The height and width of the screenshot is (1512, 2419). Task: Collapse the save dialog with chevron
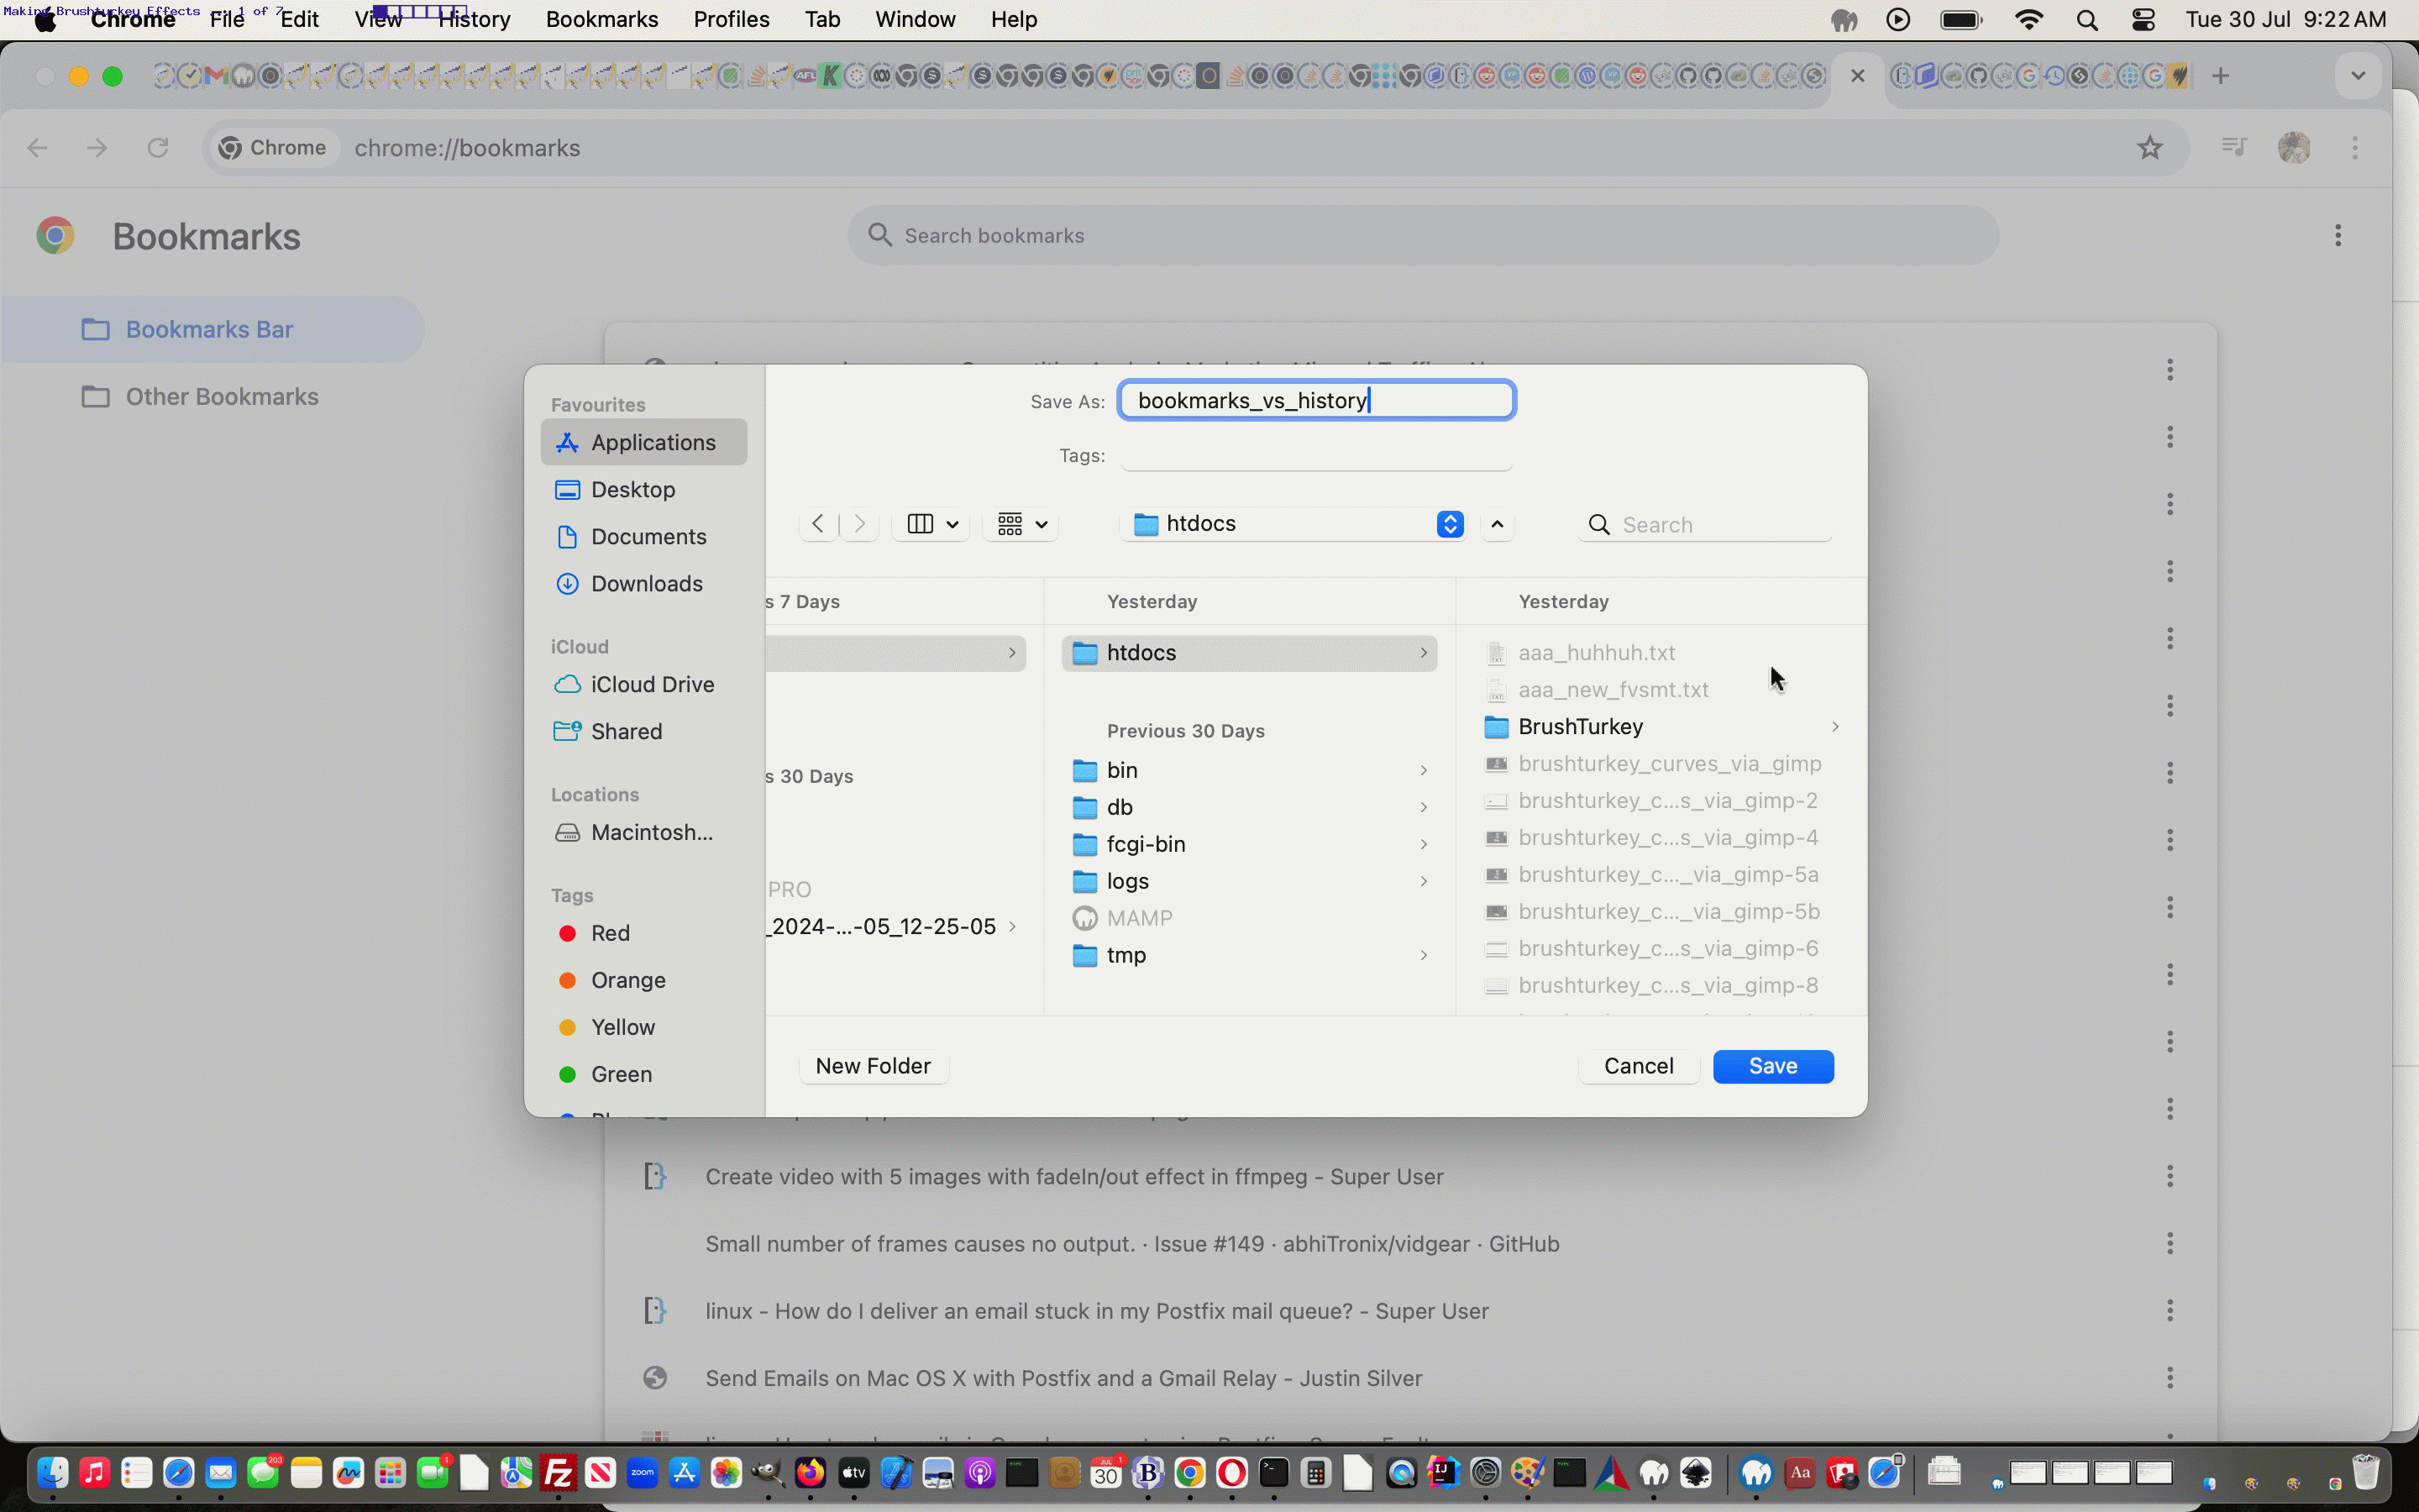[1497, 524]
